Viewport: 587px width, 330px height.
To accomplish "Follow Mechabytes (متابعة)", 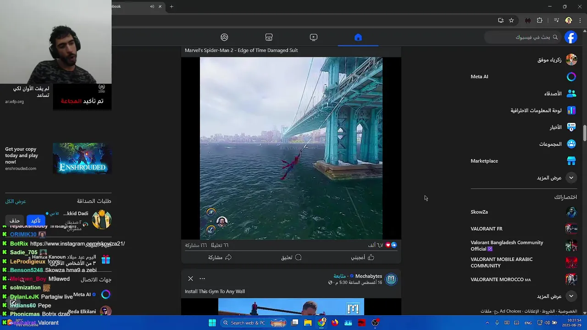I will click(x=339, y=276).
